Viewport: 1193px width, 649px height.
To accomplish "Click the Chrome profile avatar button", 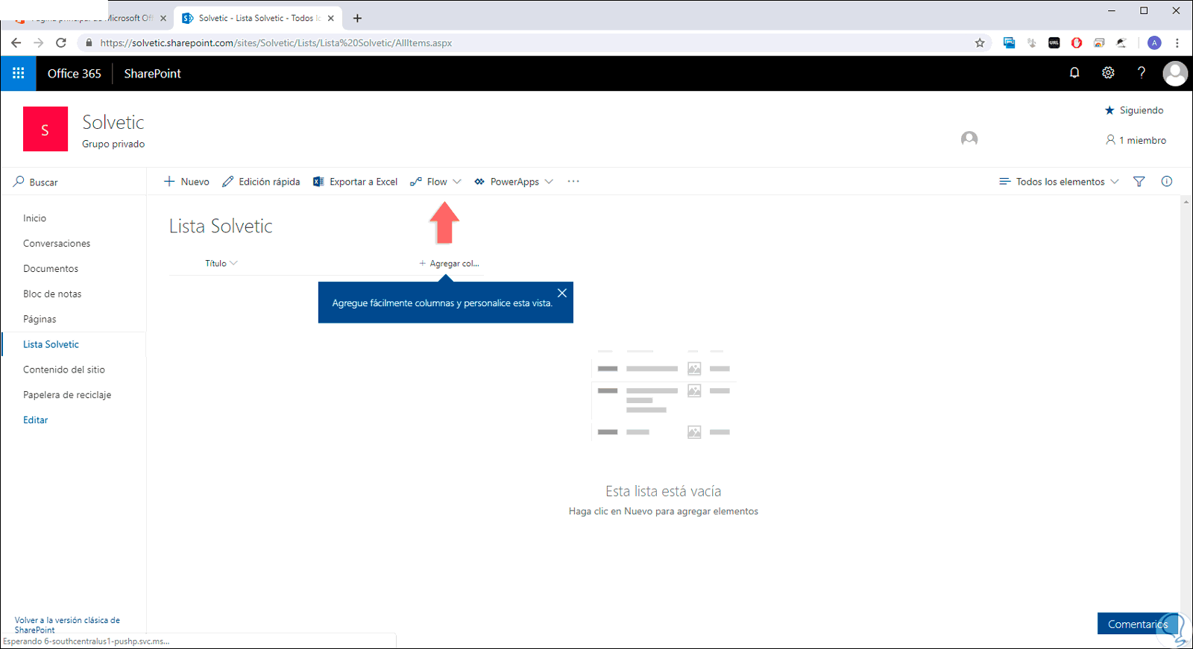I will click(x=1154, y=43).
